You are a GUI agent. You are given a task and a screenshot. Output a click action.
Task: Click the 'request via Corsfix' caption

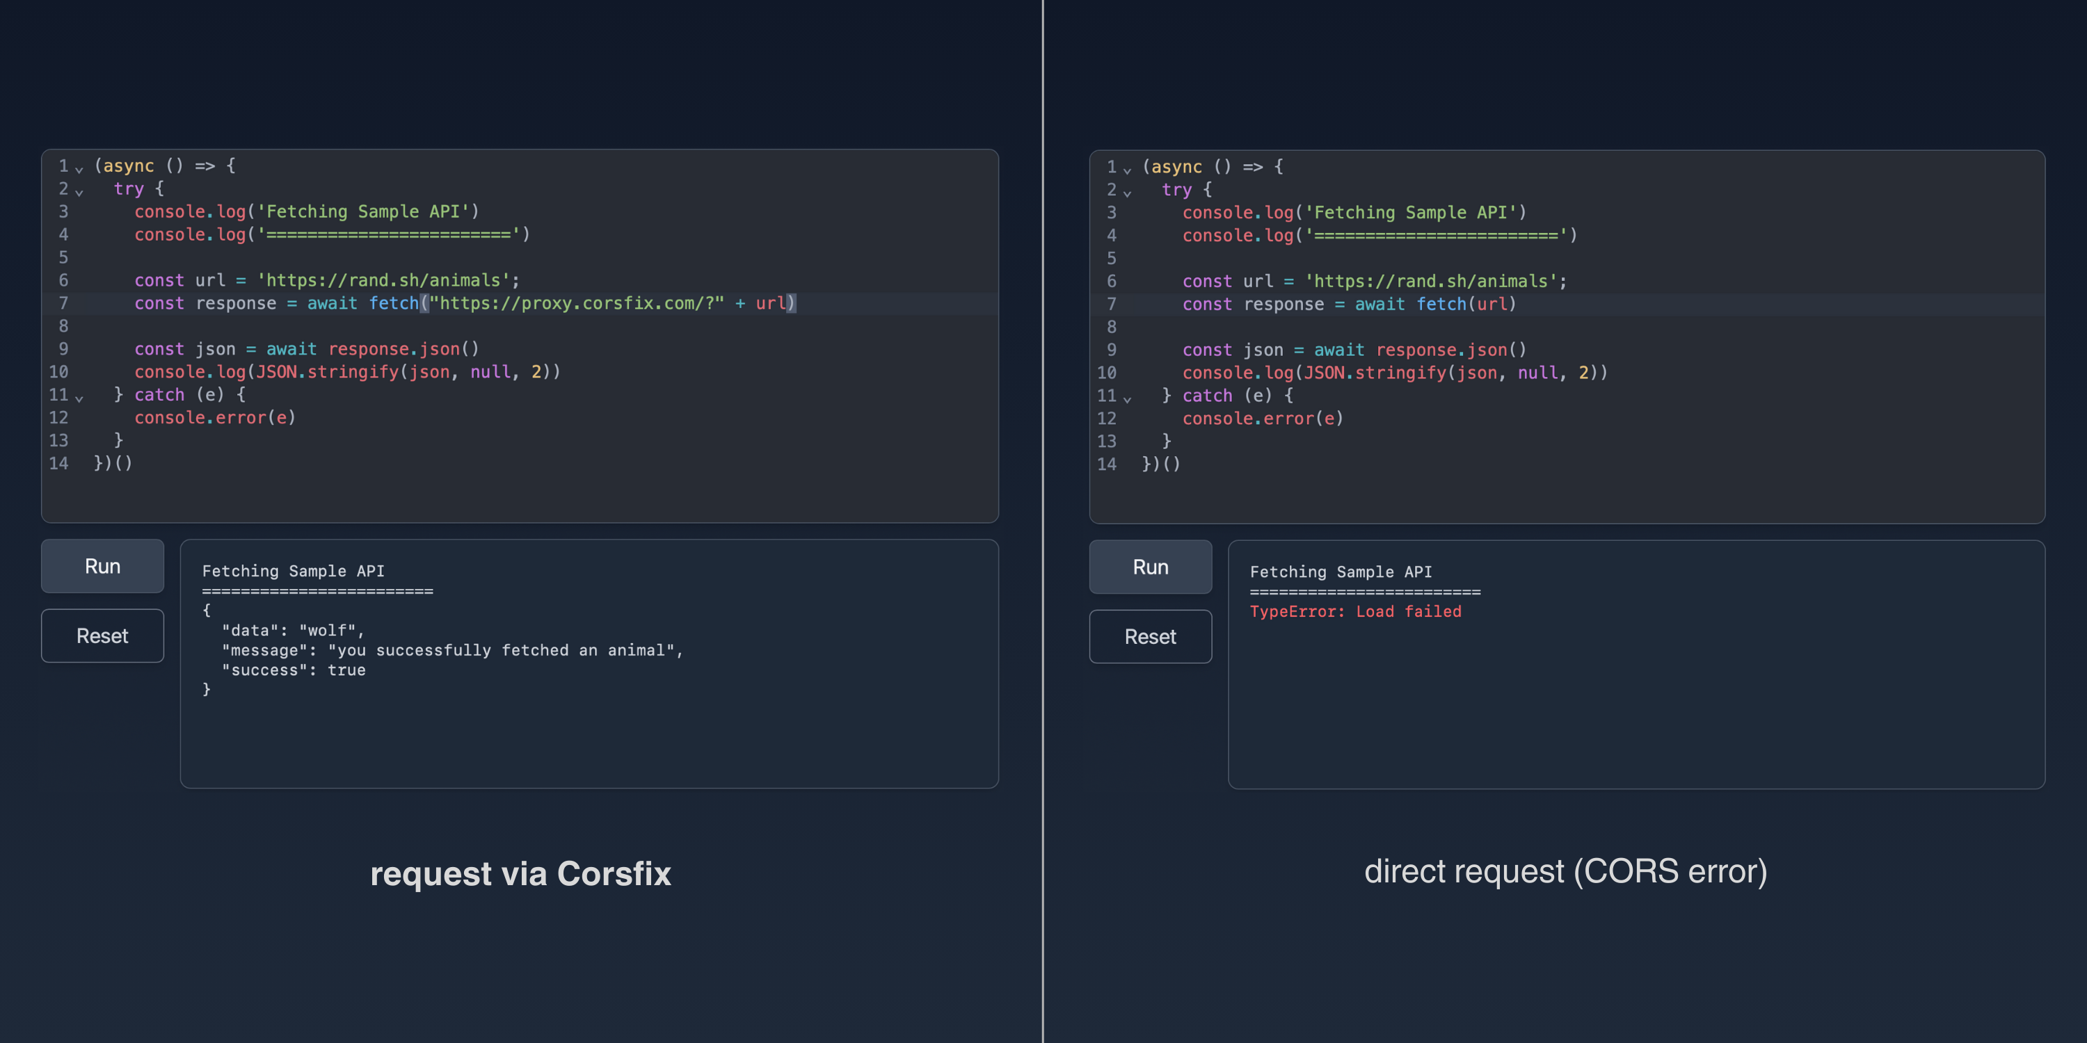pyautogui.click(x=521, y=874)
